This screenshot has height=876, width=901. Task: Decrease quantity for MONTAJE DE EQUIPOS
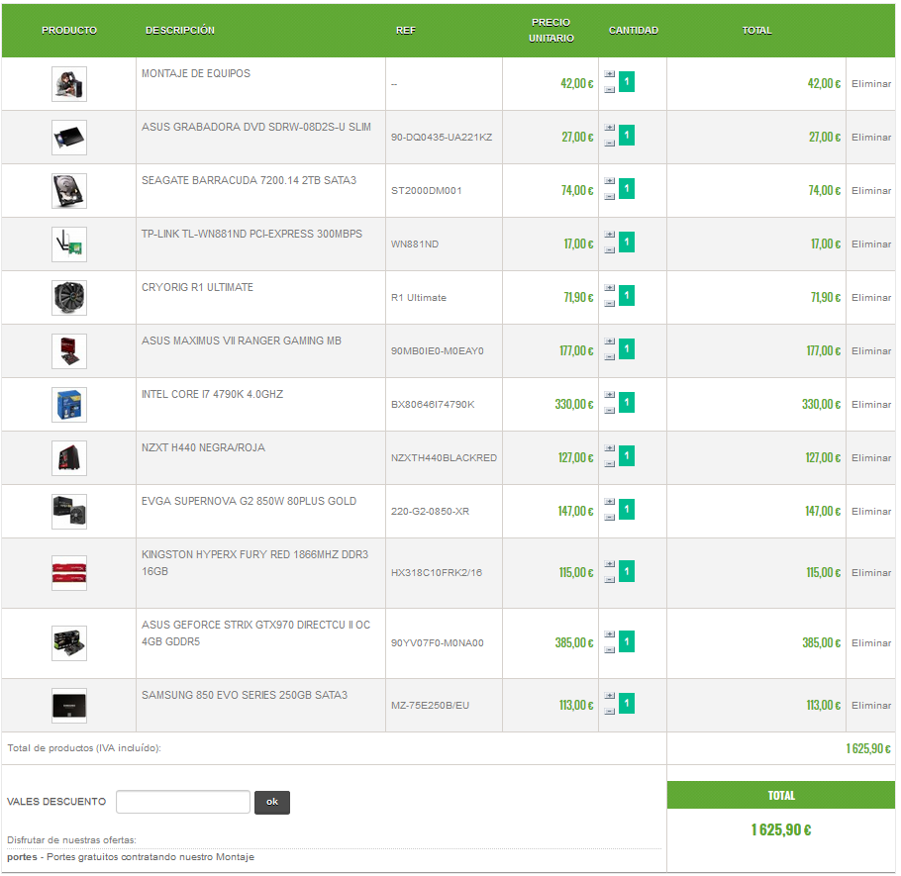tap(610, 90)
